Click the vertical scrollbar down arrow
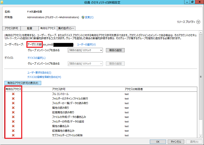Screen dimensions: 204x145 [201, 137]
